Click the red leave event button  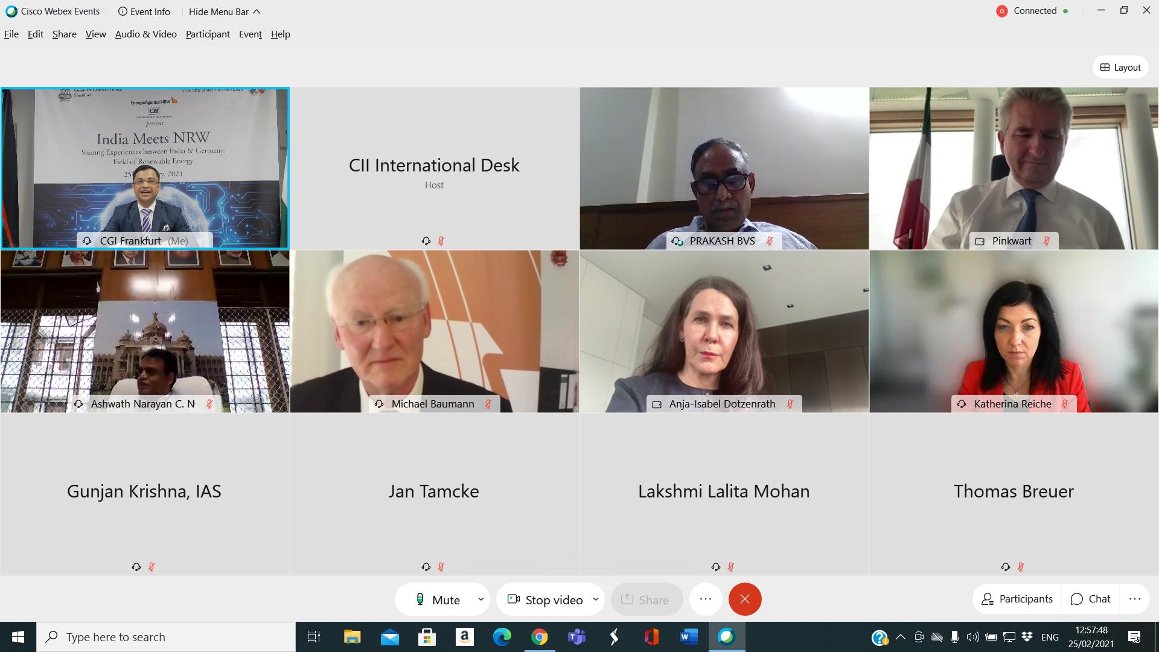[x=745, y=599]
